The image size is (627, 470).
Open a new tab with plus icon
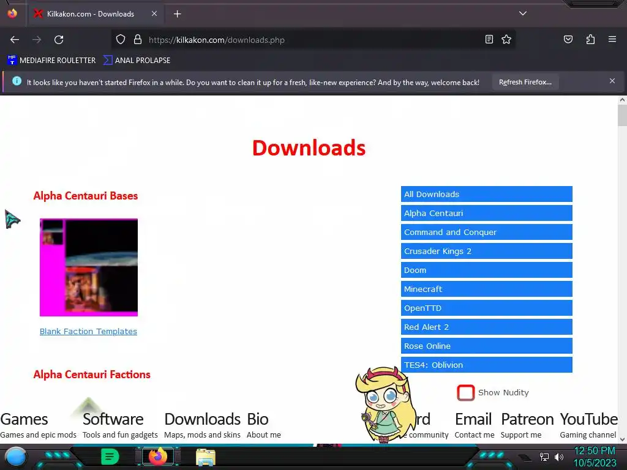(177, 14)
